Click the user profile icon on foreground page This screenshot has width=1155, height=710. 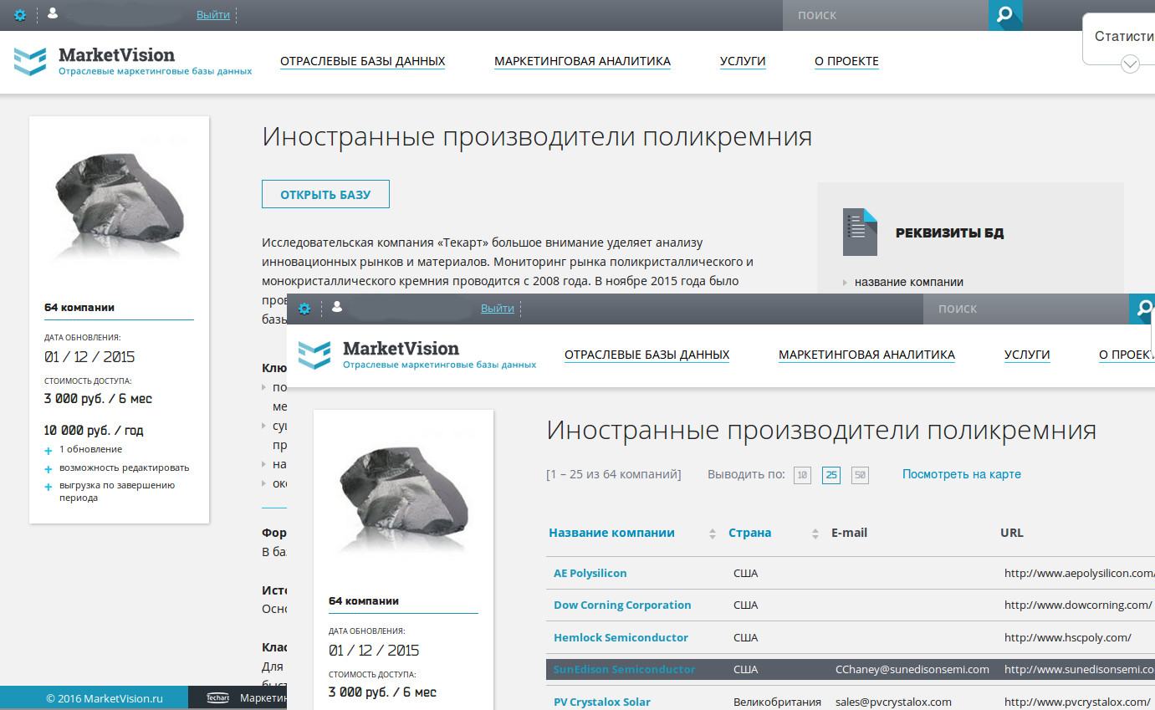pyautogui.click(x=336, y=308)
